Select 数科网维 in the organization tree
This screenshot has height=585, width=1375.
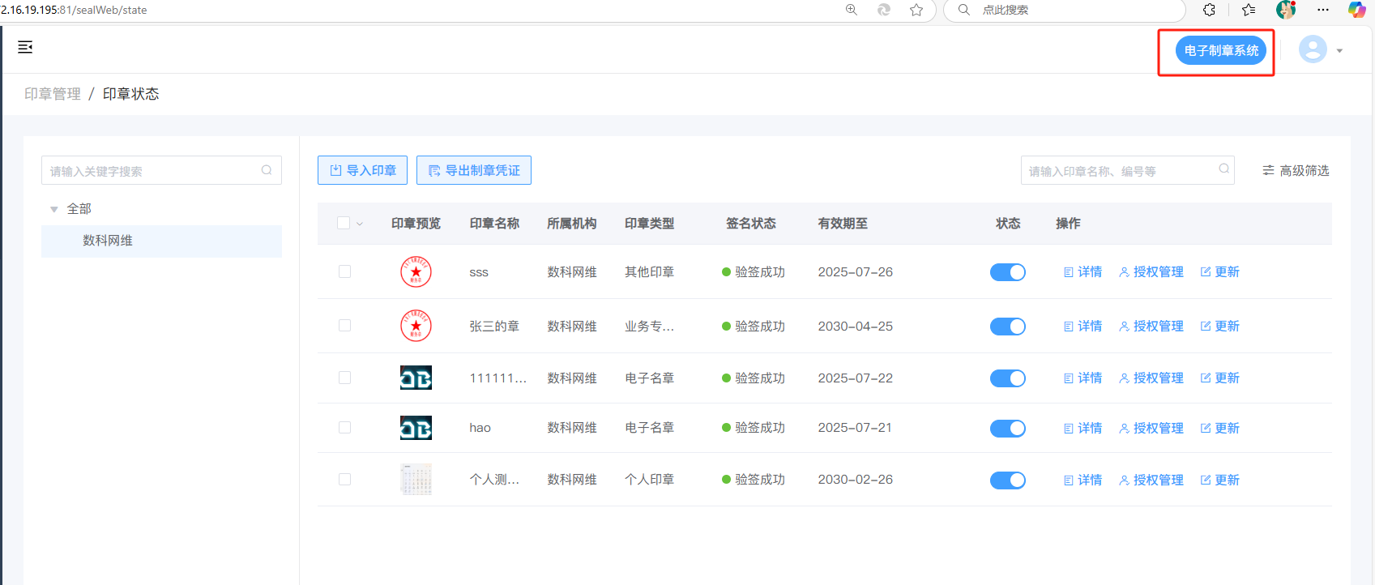(161, 241)
